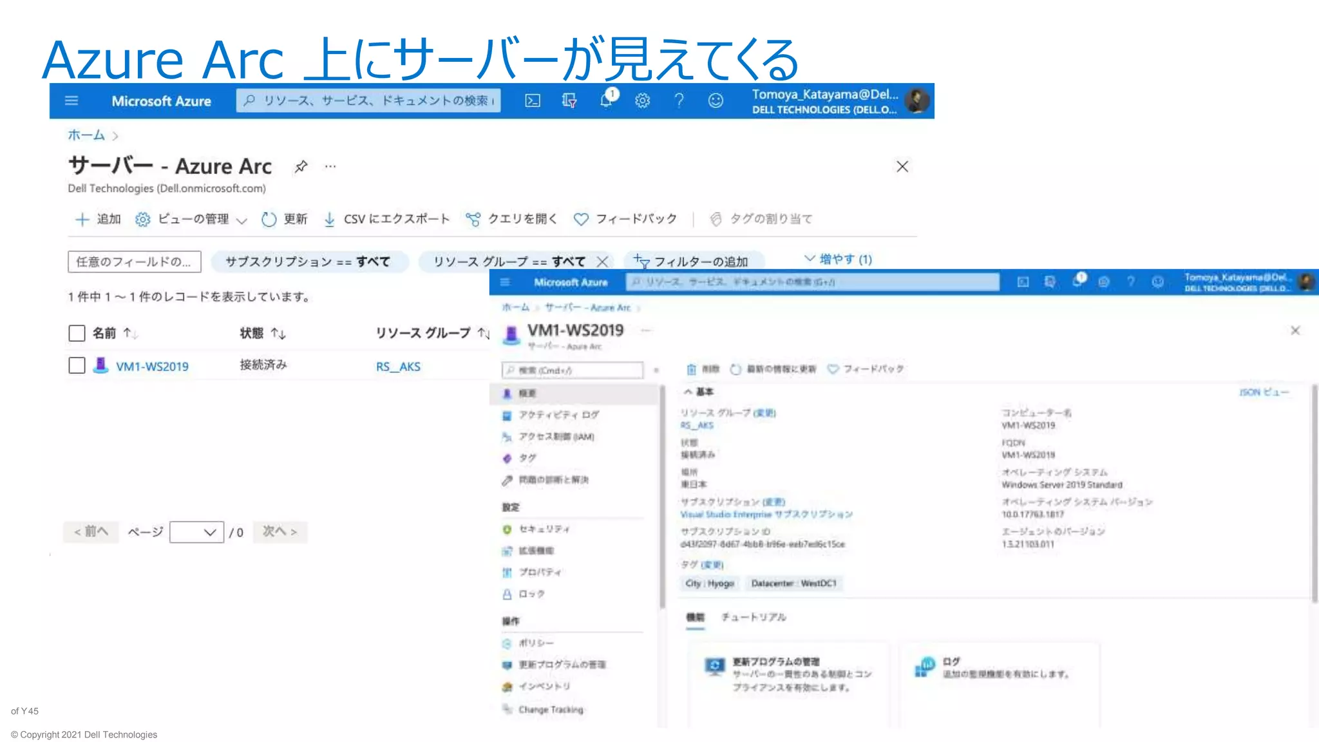The image size is (1319, 742).
Task: Open help icon in the VM1-WS2019 portal header
Action: point(1131,282)
